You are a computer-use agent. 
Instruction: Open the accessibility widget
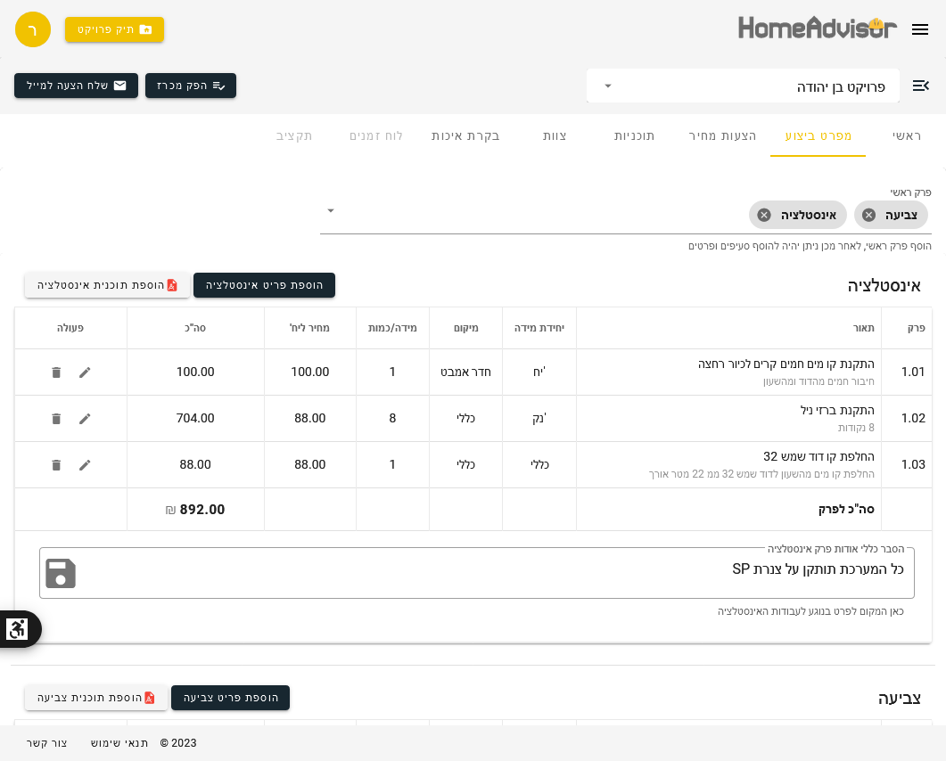coord(18,629)
